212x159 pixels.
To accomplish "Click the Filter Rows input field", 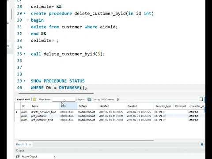I will click(64, 99).
